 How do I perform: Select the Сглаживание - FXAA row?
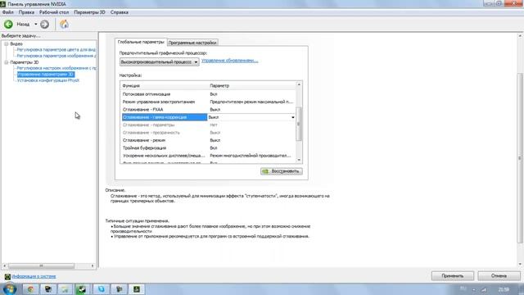coord(209,110)
